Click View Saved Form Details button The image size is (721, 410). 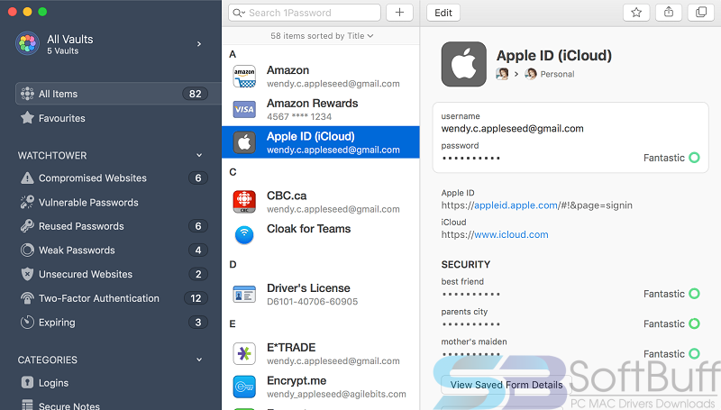coord(507,385)
